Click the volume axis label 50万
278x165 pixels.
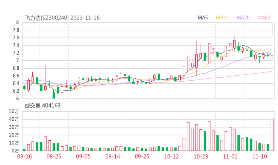14,111
